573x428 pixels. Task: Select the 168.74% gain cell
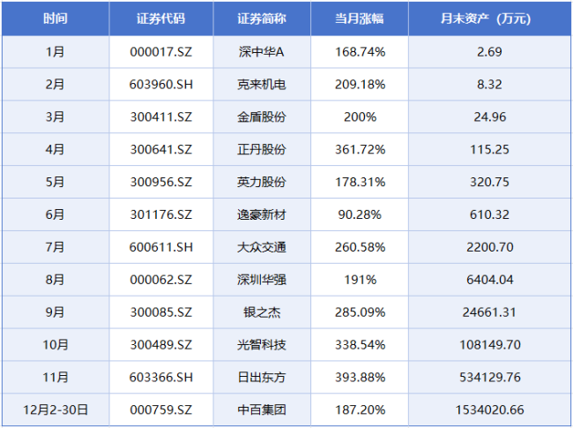pyautogui.click(x=360, y=52)
